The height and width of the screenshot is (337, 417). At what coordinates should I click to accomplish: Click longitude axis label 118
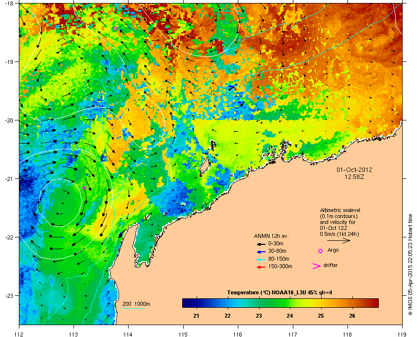pos(347,335)
